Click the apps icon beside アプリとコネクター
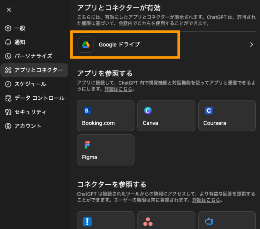 [x=8, y=70]
